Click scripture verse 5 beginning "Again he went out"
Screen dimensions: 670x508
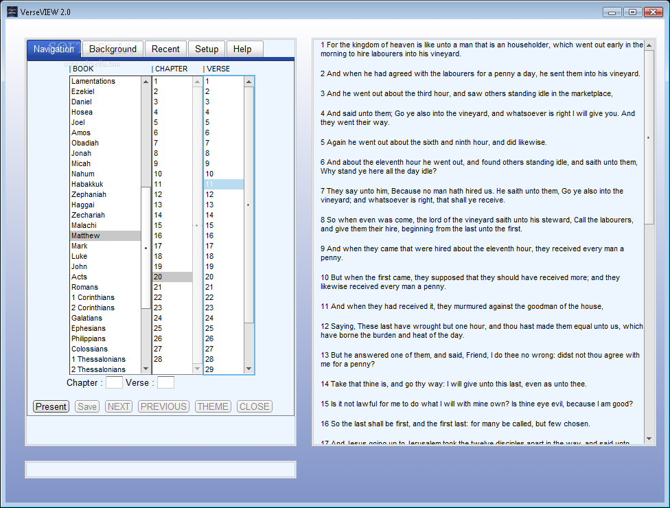click(x=434, y=142)
